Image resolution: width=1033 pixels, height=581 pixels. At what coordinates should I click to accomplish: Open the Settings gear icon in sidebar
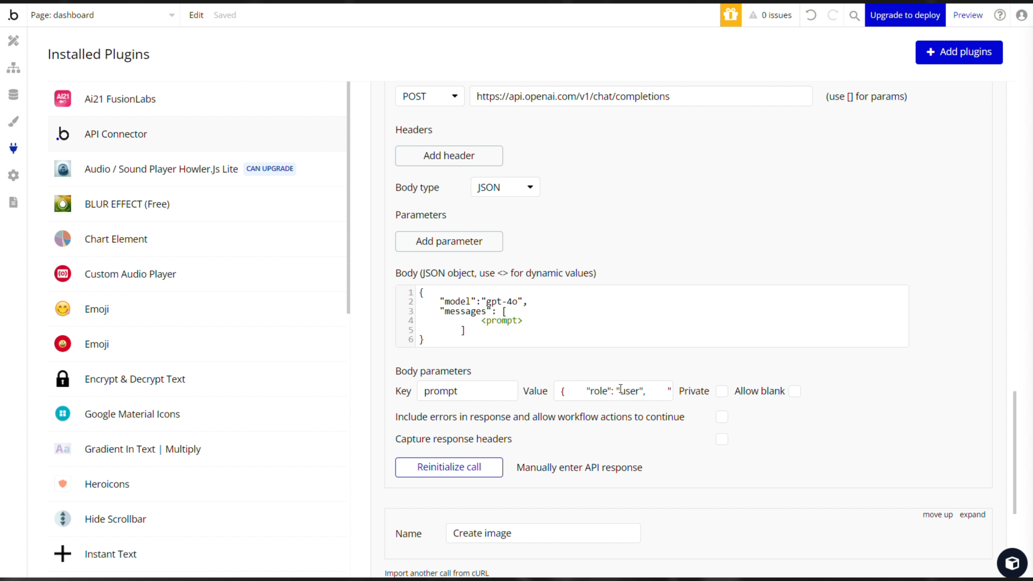(13, 175)
